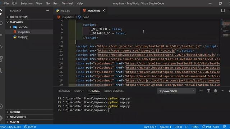Open the Source Control view
Viewport: 230px width, 129px height.
pos(1,35)
